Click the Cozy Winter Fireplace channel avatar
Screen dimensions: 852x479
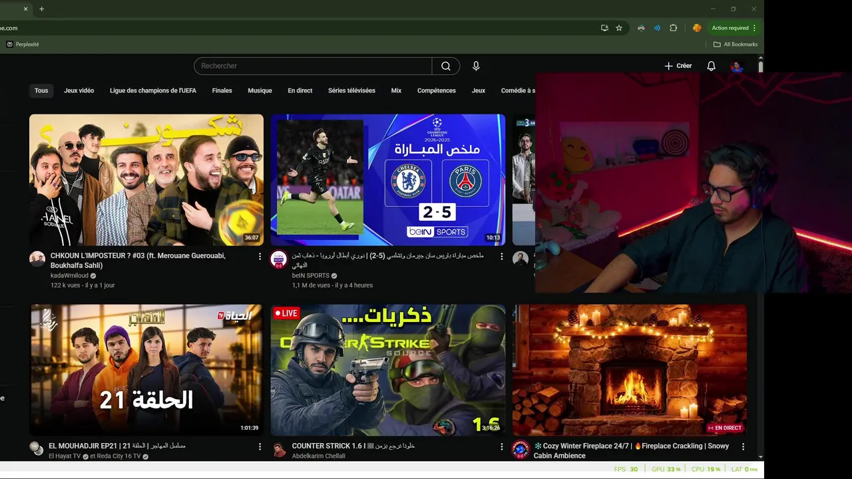pos(521,449)
